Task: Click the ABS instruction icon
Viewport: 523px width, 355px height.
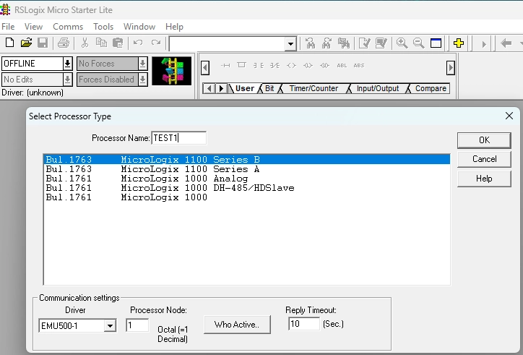Action: (x=359, y=66)
